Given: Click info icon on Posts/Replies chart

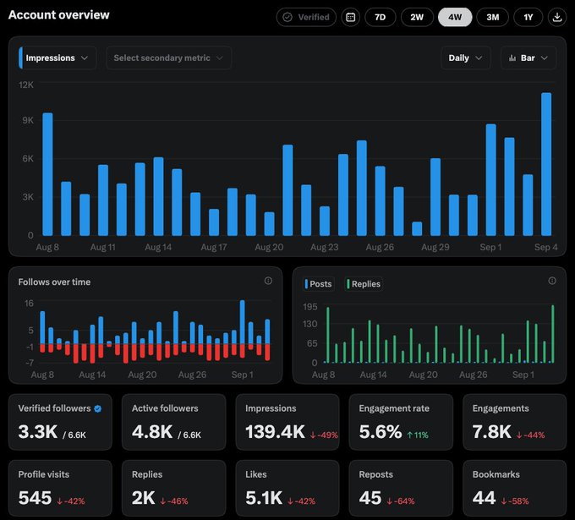Looking at the screenshot, I should pos(552,281).
